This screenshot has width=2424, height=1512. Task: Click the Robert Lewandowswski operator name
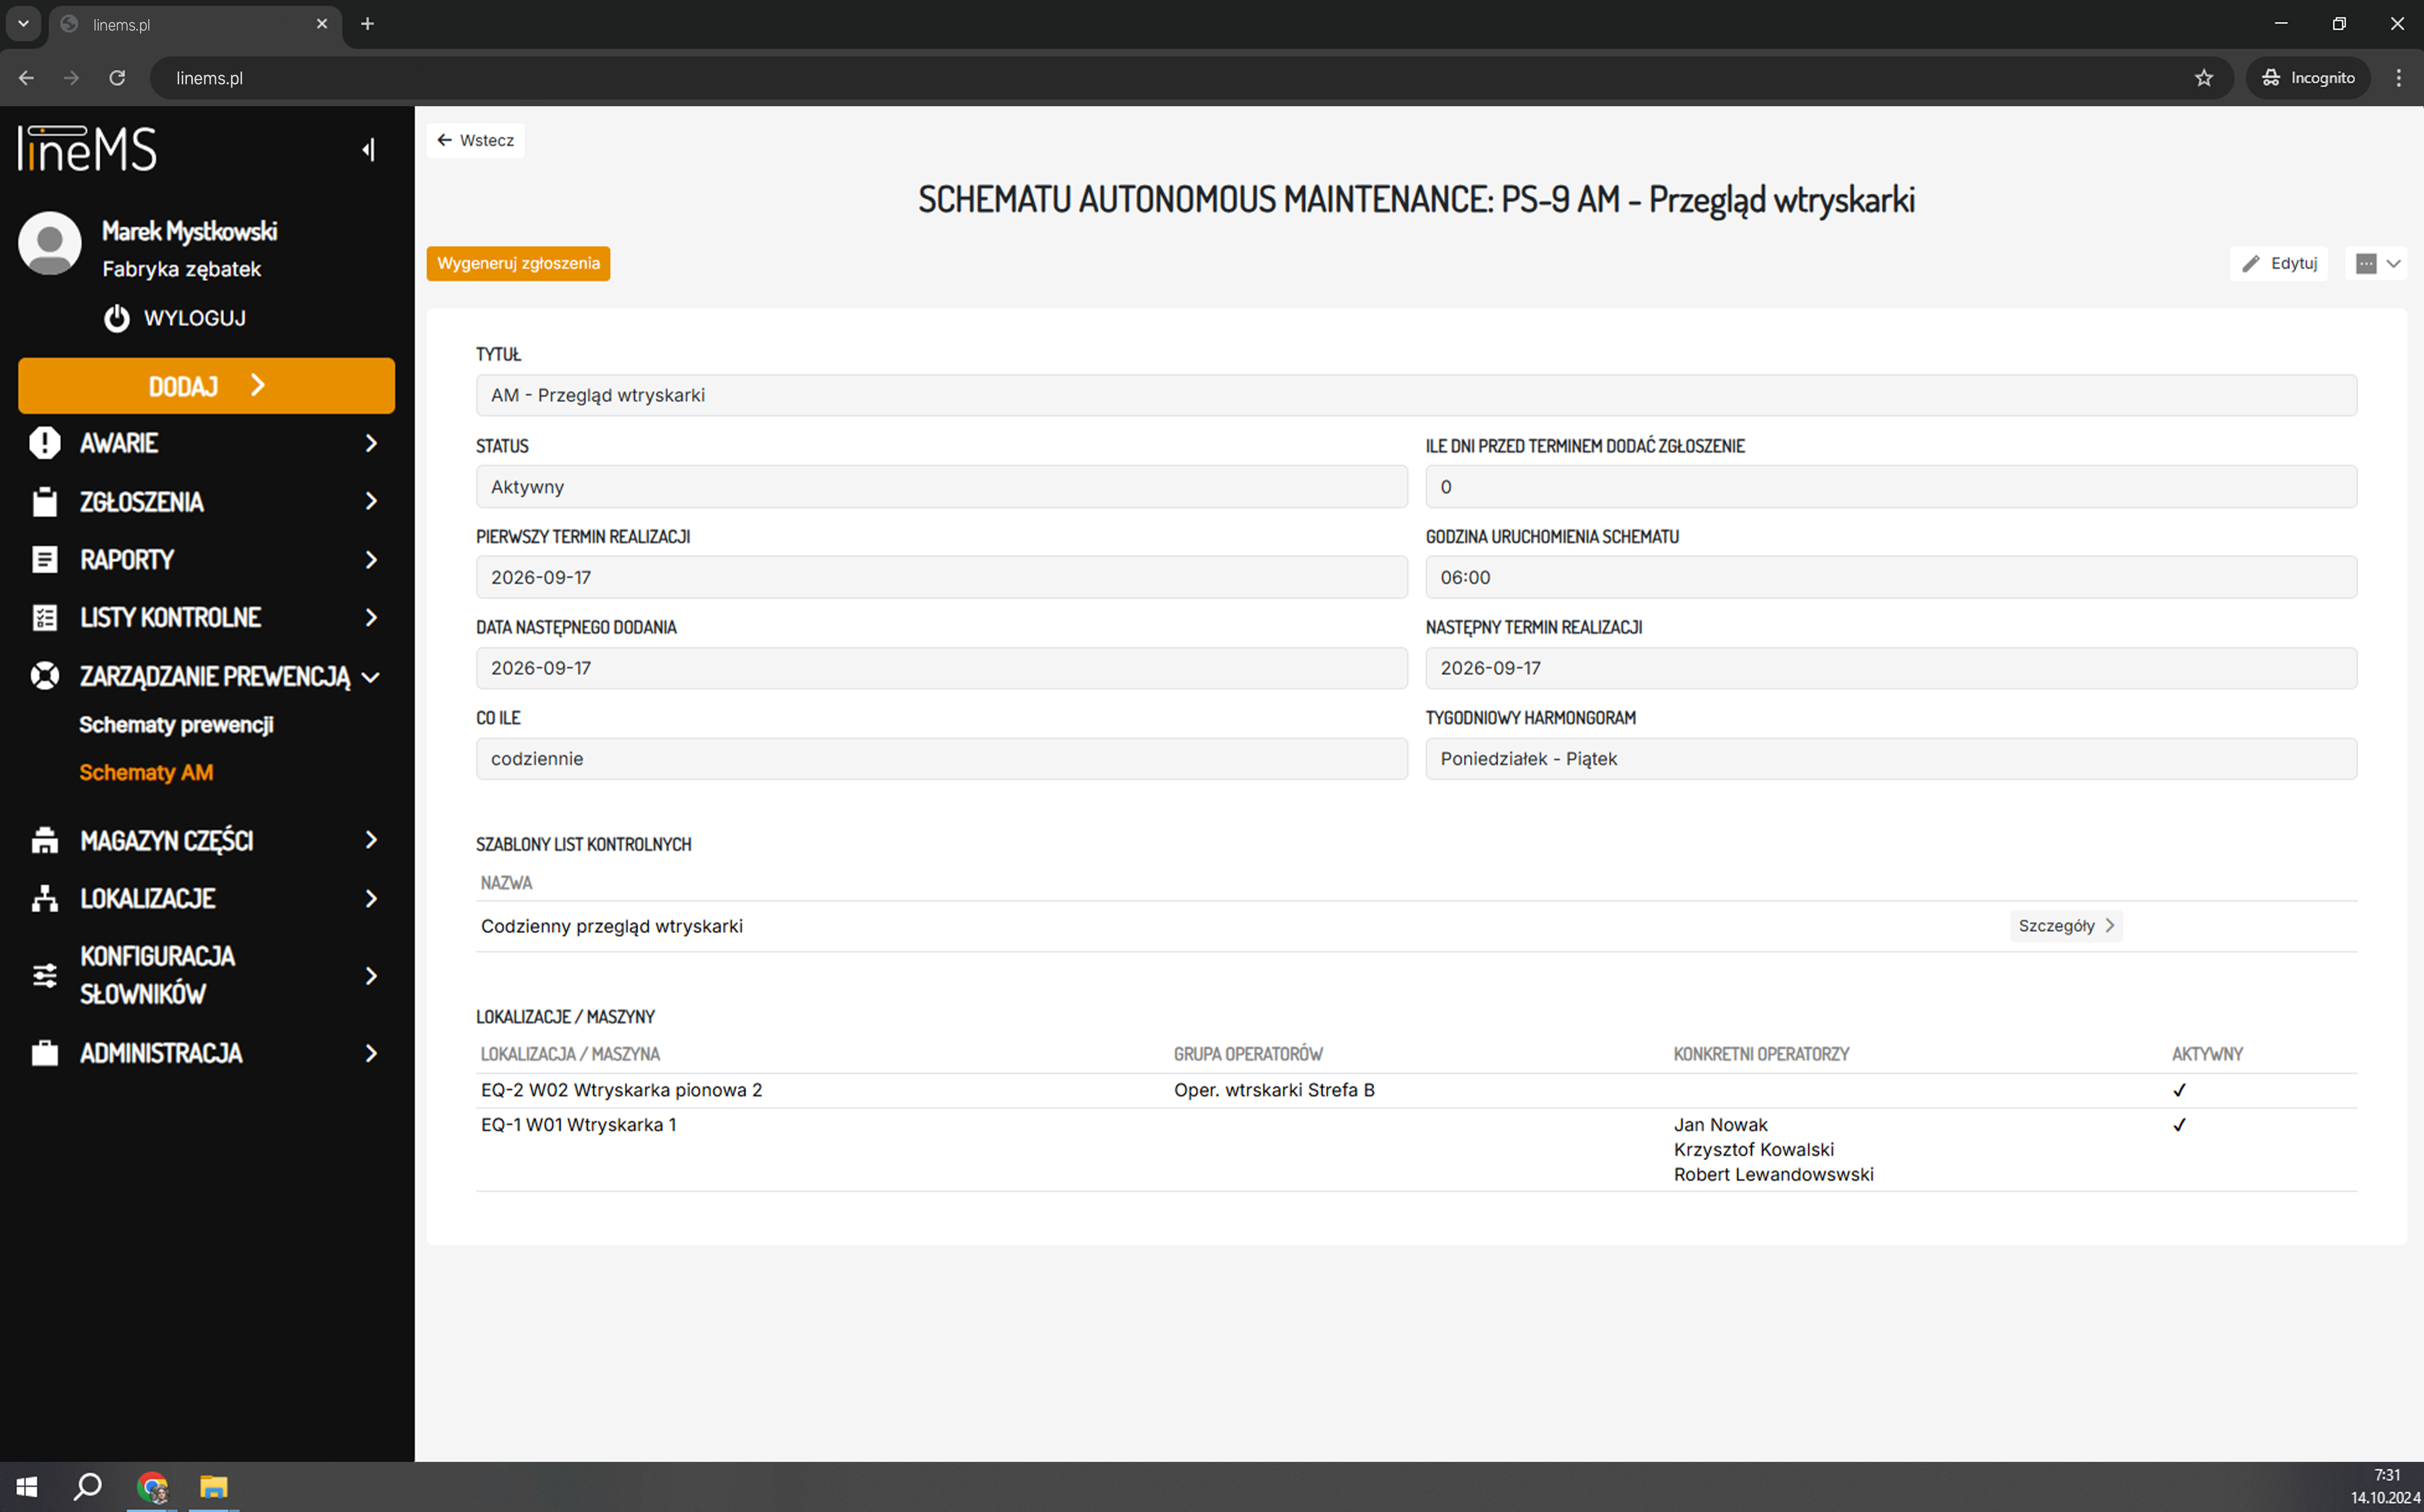1773,1175
